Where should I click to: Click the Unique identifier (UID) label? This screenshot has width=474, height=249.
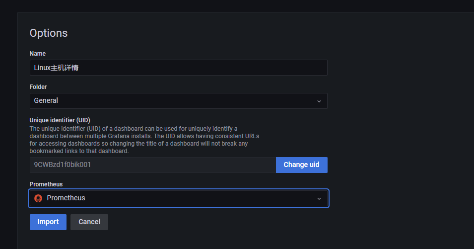[60, 120]
